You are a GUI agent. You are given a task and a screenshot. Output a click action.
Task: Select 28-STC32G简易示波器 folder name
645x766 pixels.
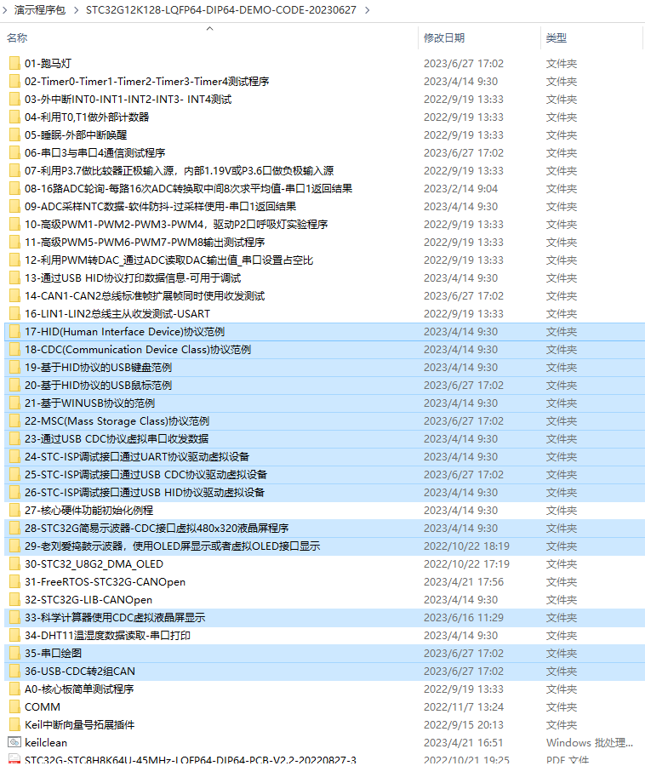(x=157, y=528)
